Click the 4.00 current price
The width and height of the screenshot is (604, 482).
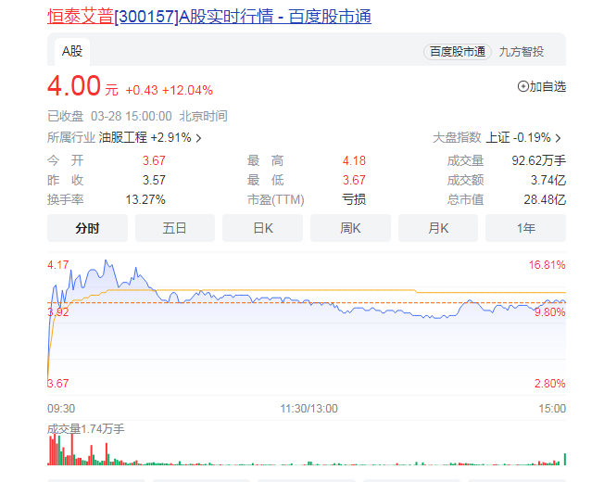click(74, 86)
